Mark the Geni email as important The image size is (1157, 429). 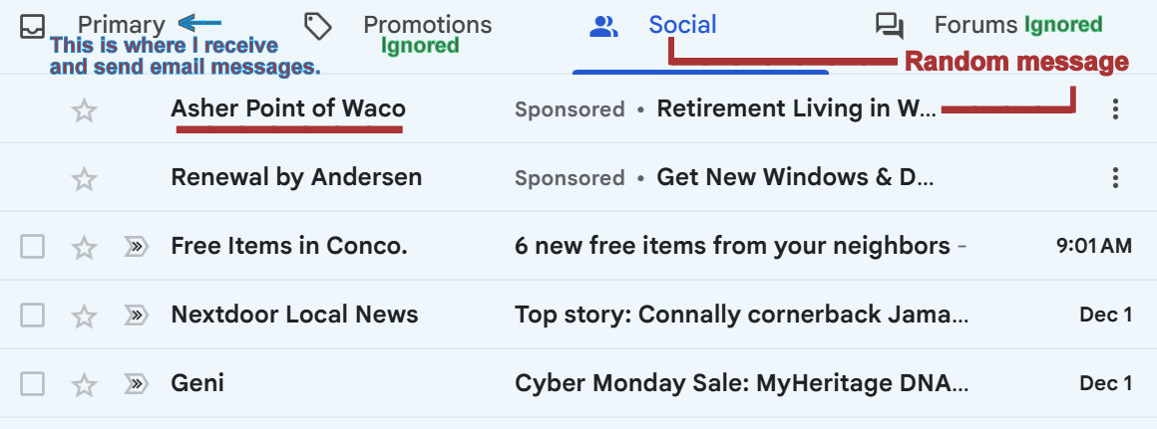pyautogui.click(x=136, y=384)
